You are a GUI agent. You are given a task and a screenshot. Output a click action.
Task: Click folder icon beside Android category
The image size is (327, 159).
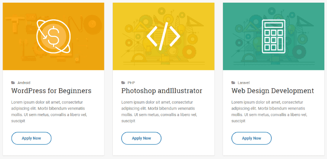point(13,82)
